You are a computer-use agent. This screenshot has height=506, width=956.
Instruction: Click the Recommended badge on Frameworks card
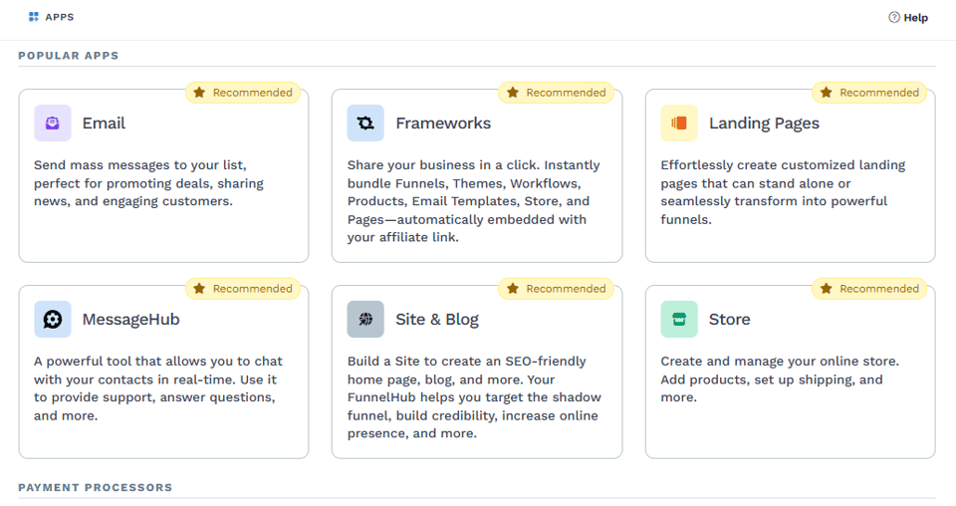tap(556, 93)
